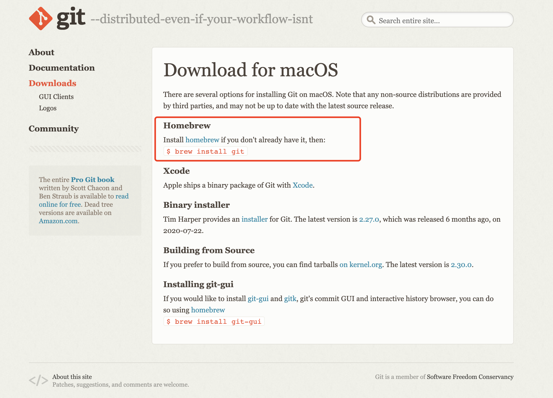Open Tim Harper's installer link
The width and height of the screenshot is (553, 398).
point(254,219)
